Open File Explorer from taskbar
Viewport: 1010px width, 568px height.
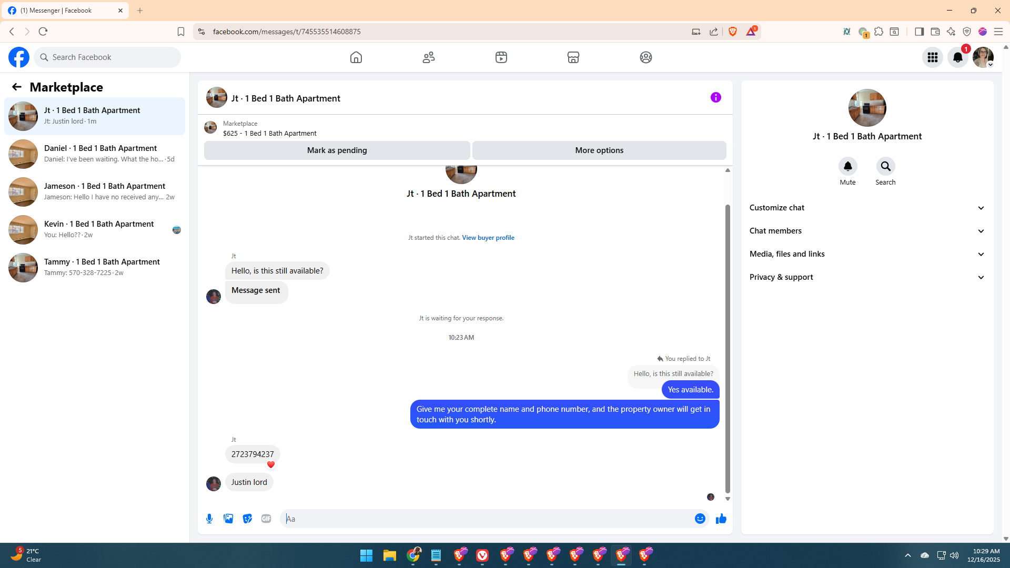(389, 555)
